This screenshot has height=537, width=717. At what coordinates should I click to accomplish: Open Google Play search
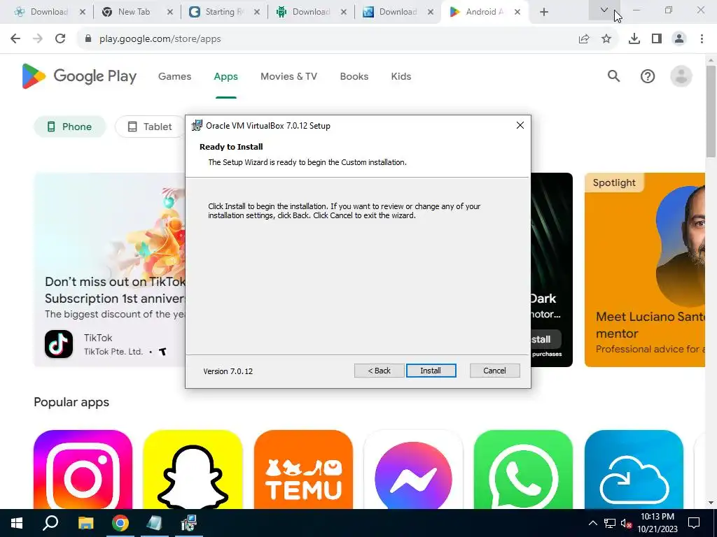tap(613, 76)
